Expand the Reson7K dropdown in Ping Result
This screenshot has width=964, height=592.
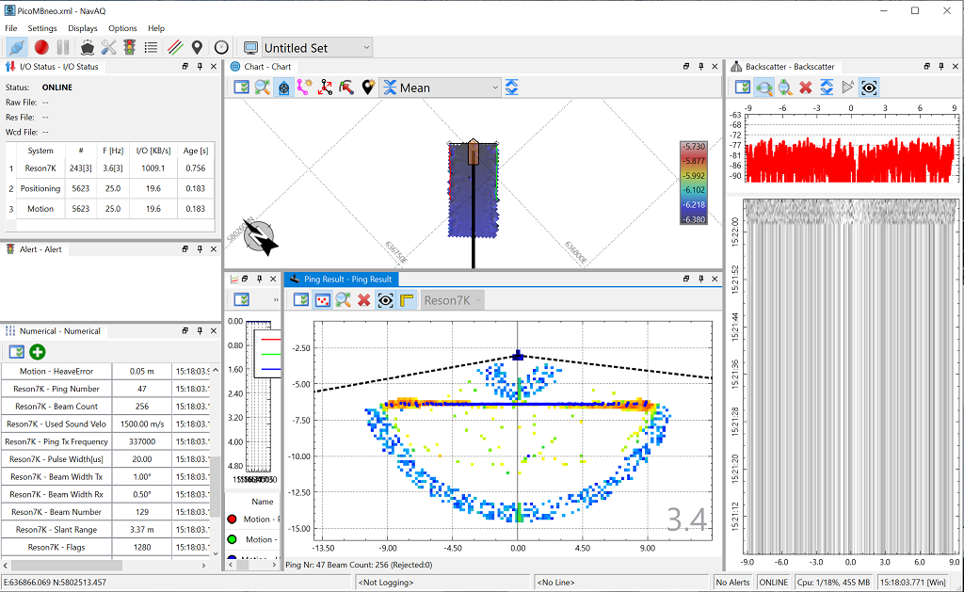[x=453, y=300]
